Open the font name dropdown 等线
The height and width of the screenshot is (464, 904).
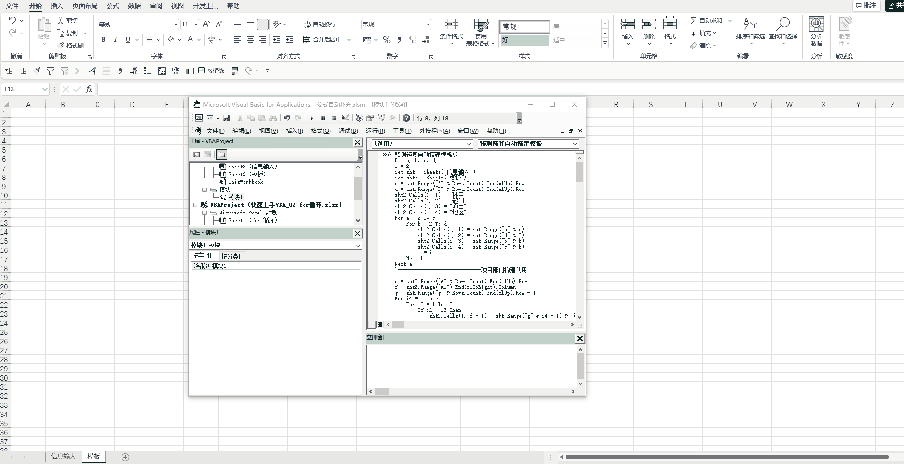click(175, 24)
